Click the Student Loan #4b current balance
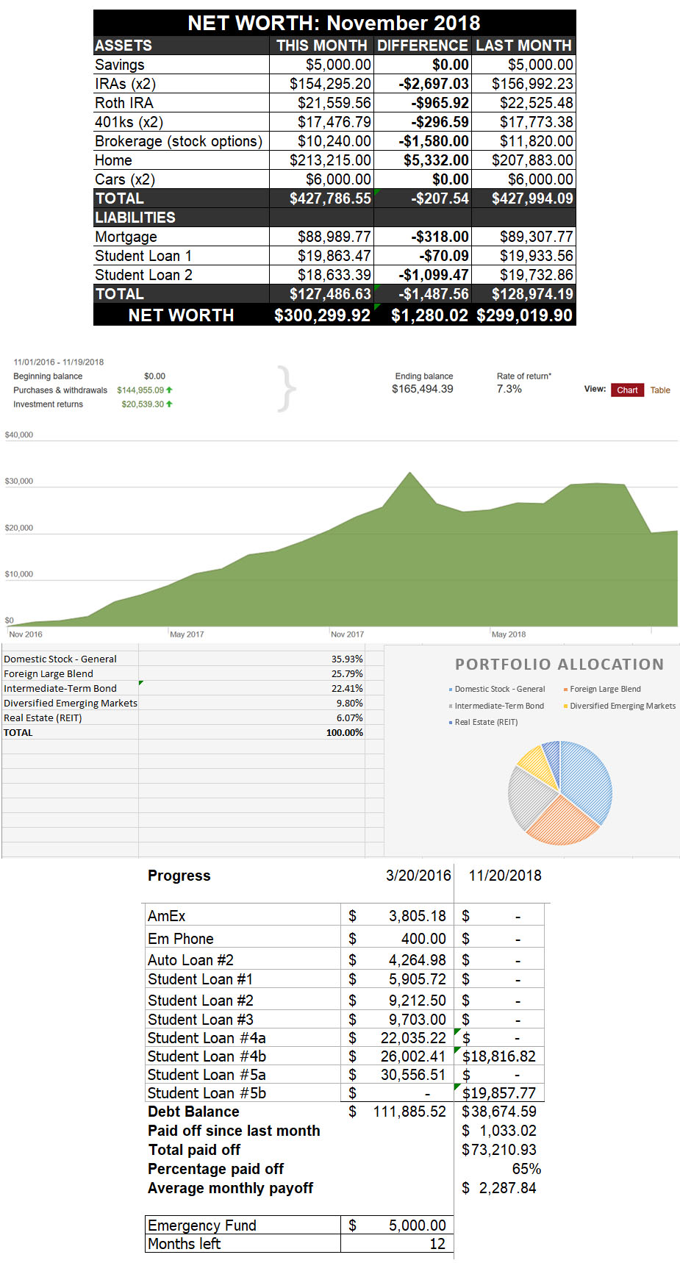 click(x=499, y=1056)
